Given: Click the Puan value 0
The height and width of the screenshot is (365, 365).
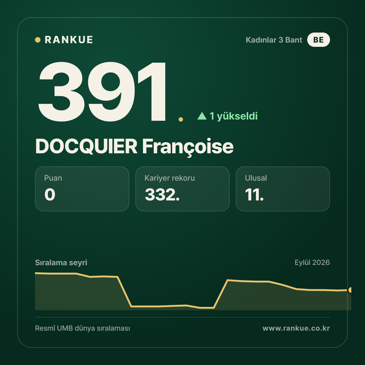Looking at the screenshot, I should pyautogui.click(x=50, y=195).
